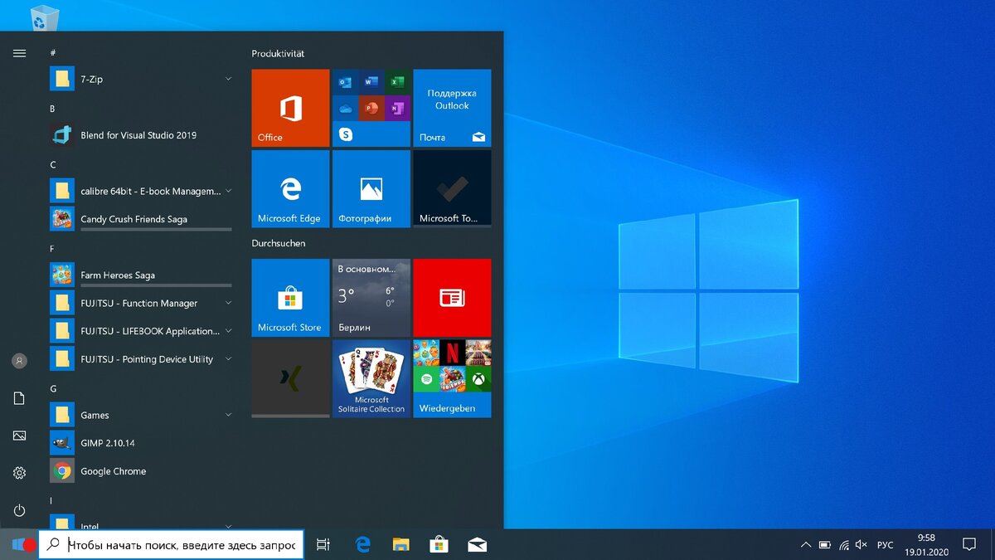Open Task View on the taskbar

pyautogui.click(x=323, y=544)
